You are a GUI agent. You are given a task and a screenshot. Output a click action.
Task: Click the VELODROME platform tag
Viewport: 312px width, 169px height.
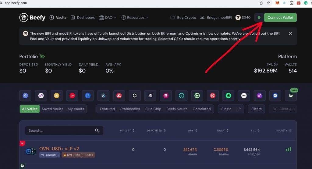[x=50, y=155]
